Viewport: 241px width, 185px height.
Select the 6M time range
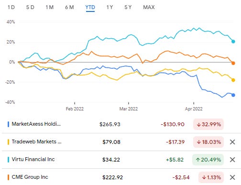69,7
